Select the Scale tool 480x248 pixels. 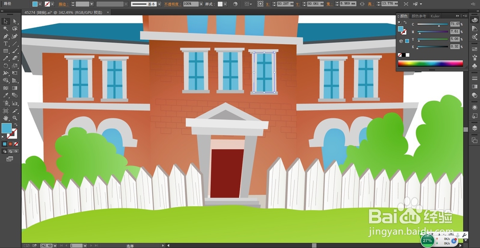coord(14,66)
